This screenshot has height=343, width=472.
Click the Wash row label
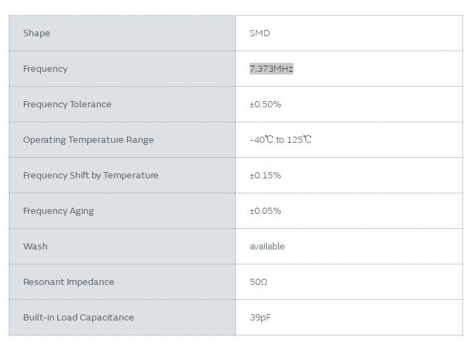[35, 246]
